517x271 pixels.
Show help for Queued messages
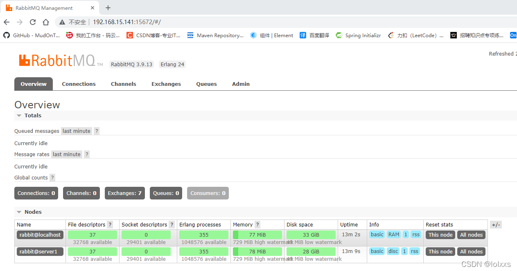pyautogui.click(x=97, y=131)
